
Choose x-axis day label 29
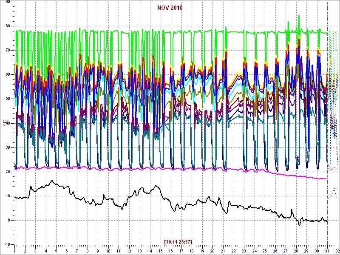(x=306, y=251)
